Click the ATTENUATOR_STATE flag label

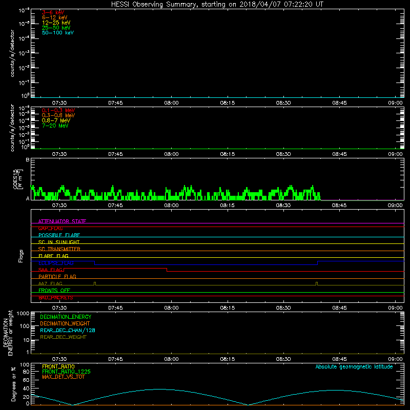(62, 221)
